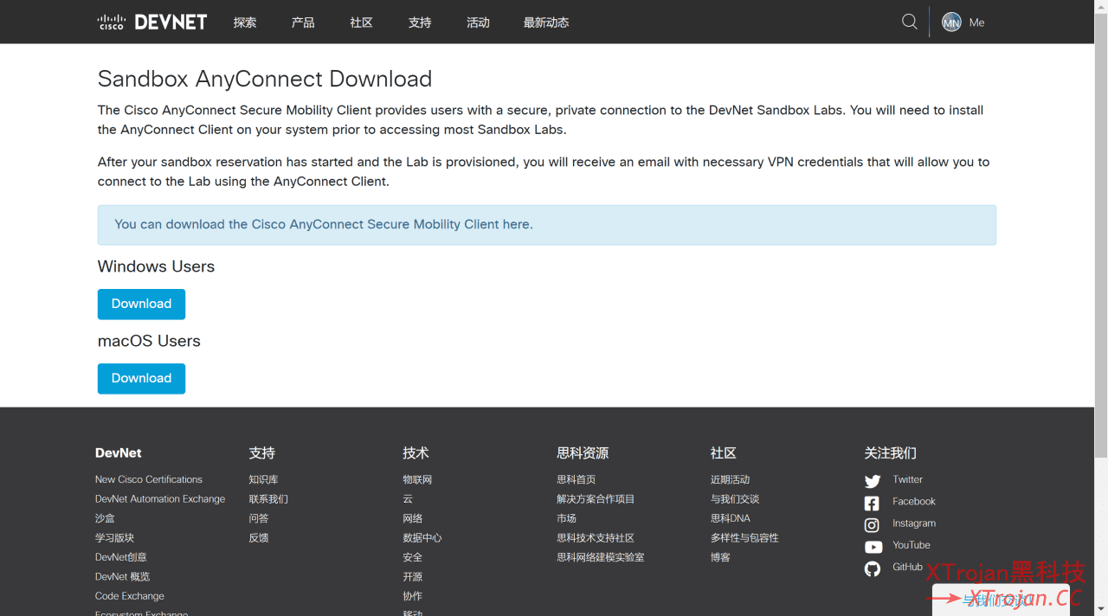Click the MN user avatar icon
The image size is (1108, 616).
pyautogui.click(x=951, y=22)
